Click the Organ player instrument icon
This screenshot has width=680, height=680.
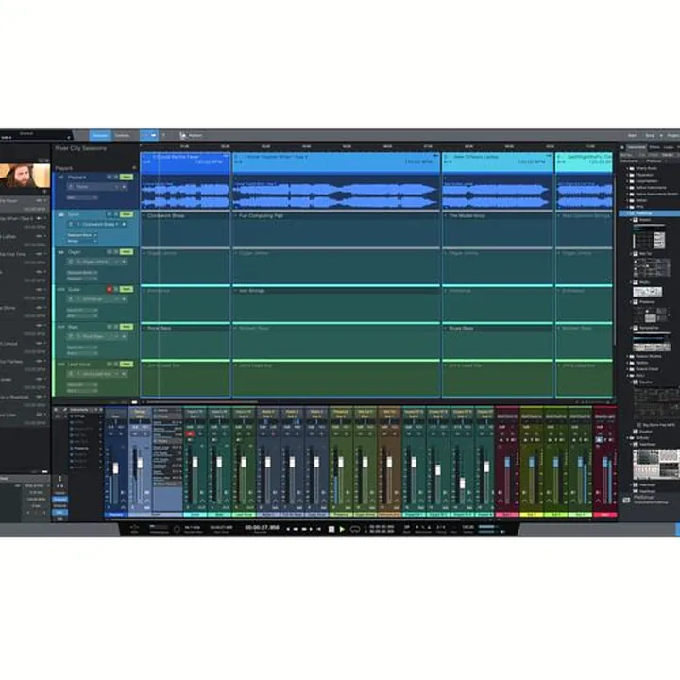tap(60, 252)
